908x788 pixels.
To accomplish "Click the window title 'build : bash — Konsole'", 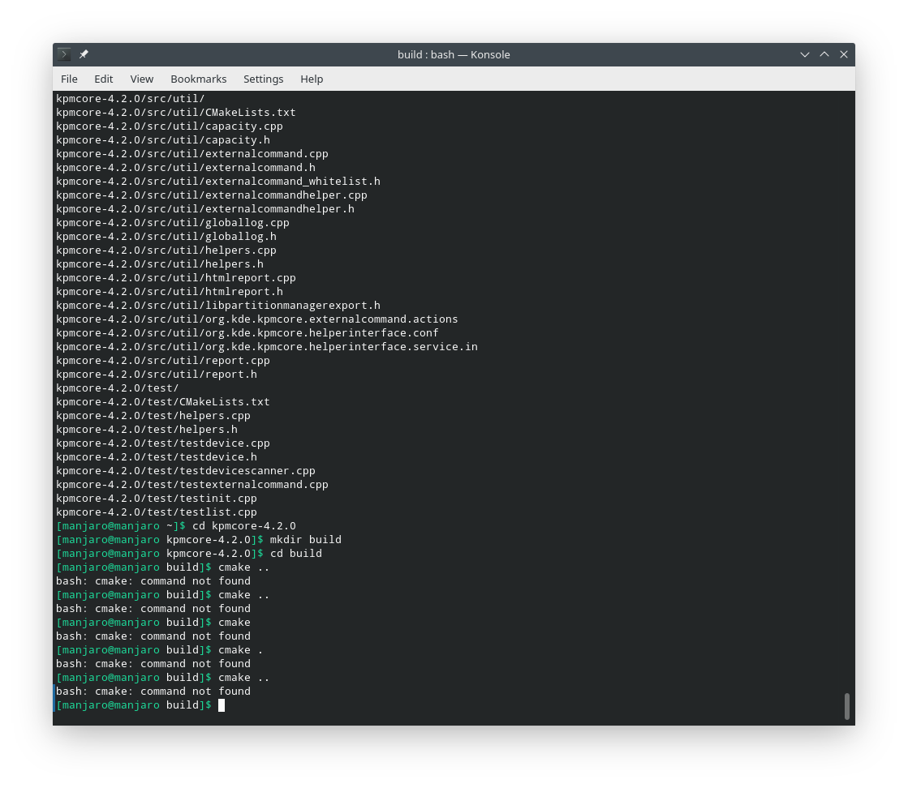I will coord(454,54).
